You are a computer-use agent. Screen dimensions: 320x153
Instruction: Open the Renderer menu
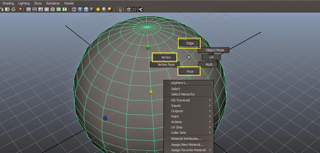(53, 3)
